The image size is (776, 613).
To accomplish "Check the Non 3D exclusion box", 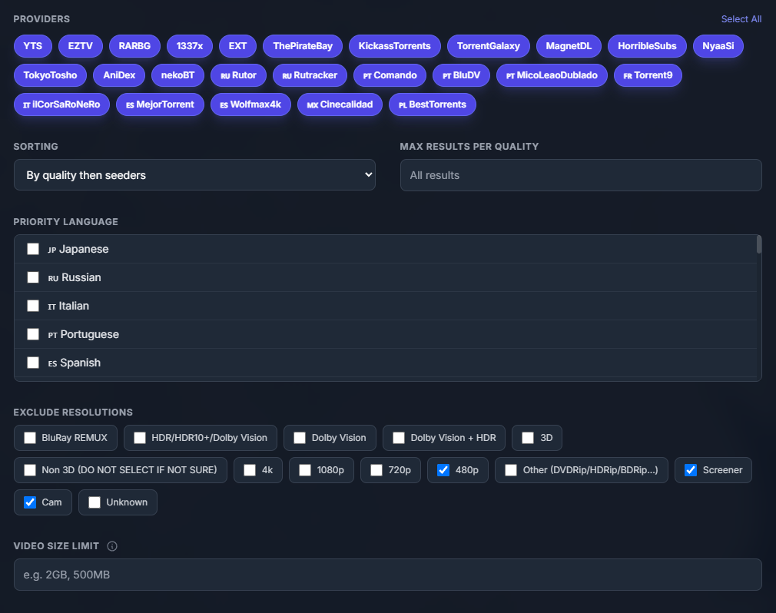I will click(x=30, y=470).
